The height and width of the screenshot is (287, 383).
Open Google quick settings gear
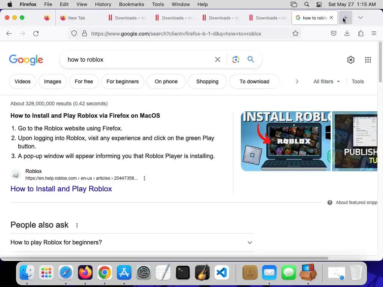click(x=351, y=59)
